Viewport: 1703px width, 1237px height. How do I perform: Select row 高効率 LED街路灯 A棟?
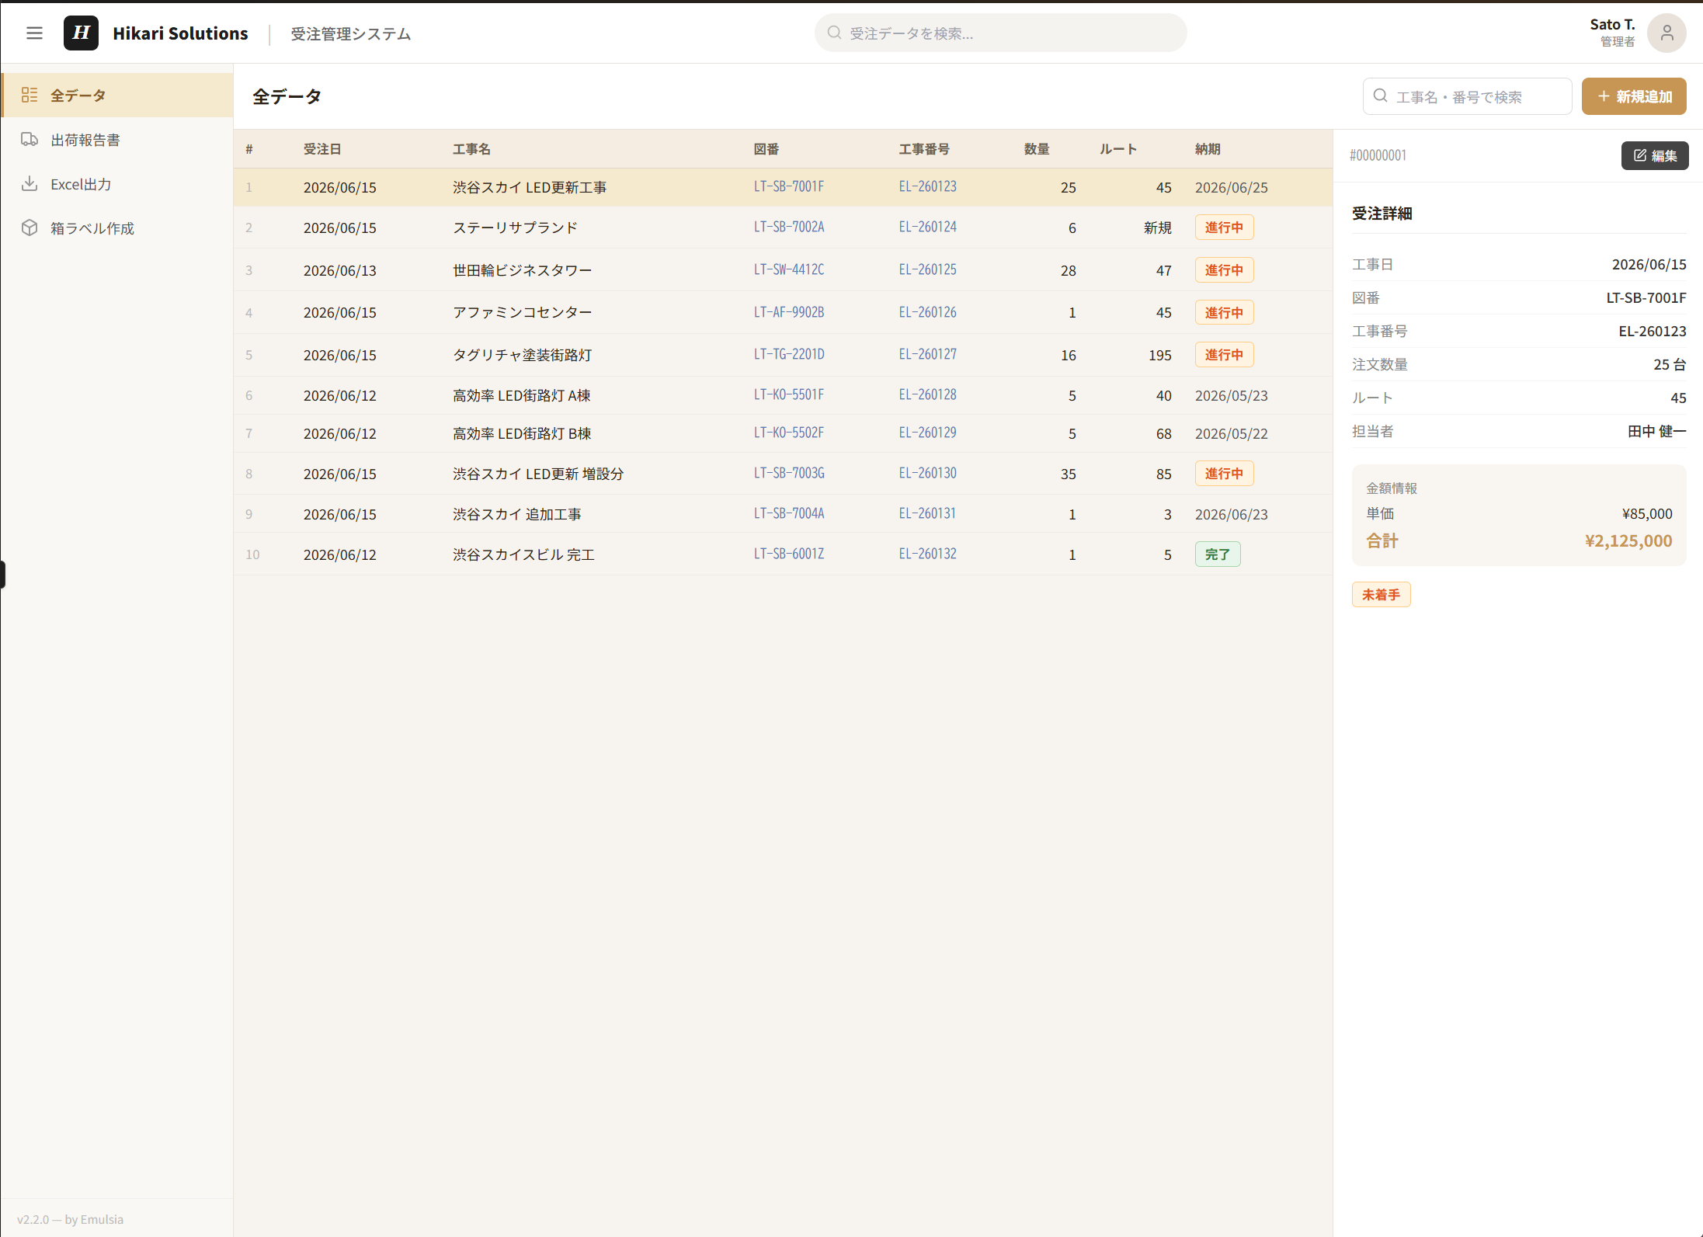coord(783,395)
